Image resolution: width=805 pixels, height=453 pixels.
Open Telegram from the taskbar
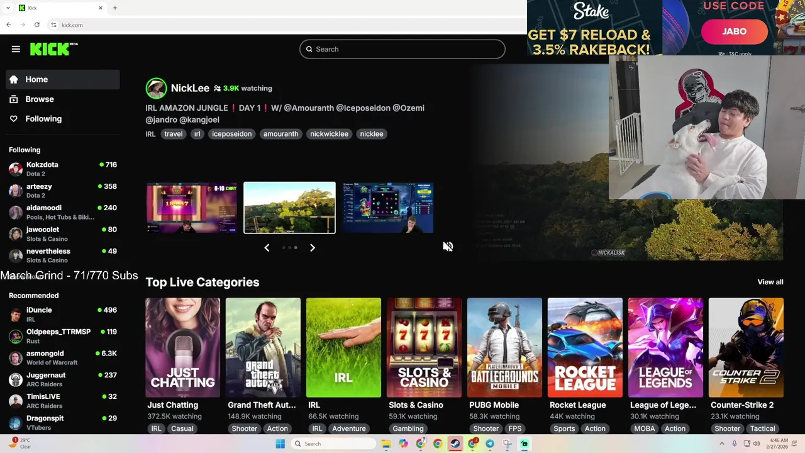[489, 444]
